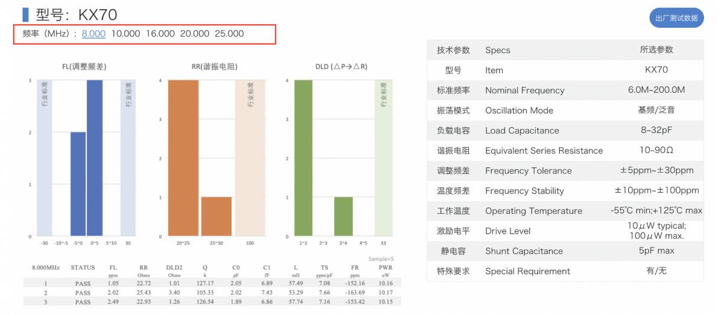The width and height of the screenshot is (724, 315).
Task: Click the short green 3~4 bar in DLD chart
Action: (343, 216)
